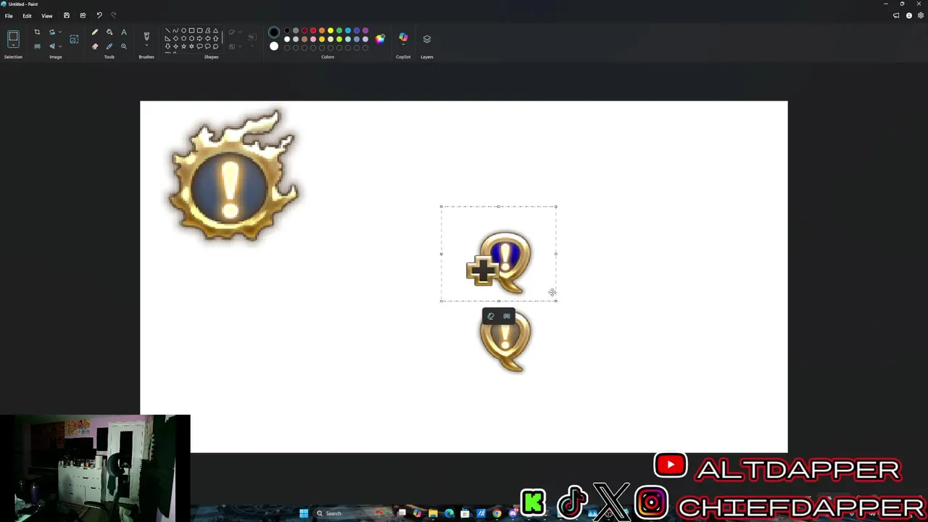This screenshot has height=522, width=928.
Task: Select the Color picker eyedropper tool
Action: 109,46
